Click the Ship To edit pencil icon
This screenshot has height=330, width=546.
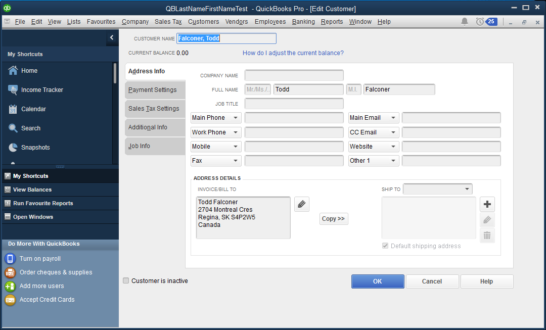487,220
